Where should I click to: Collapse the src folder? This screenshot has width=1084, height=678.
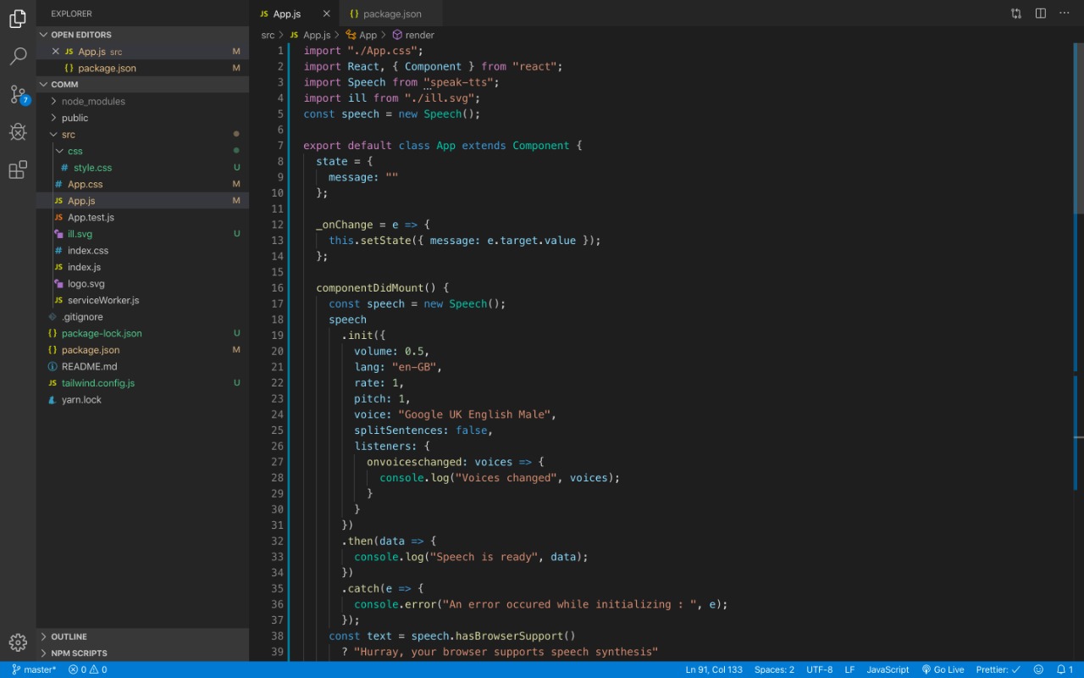coord(142,135)
